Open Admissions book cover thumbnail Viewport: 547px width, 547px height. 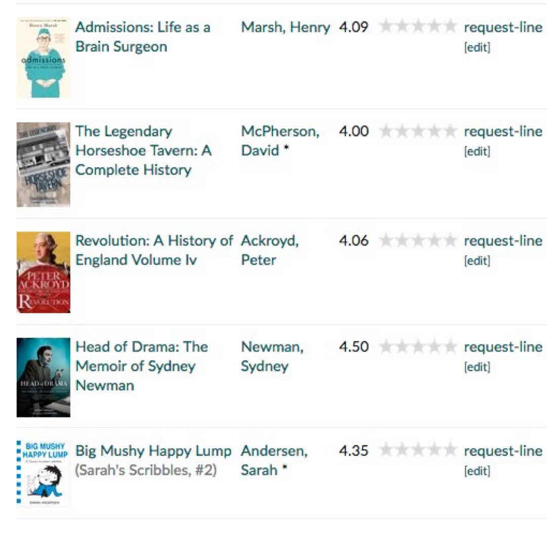44,58
